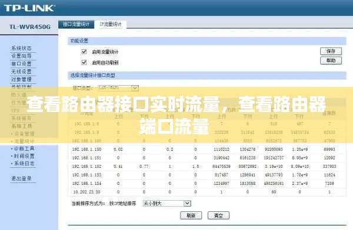Click the 保存 button
The width and height of the screenshot is (353, 230).
coord(331,51)
